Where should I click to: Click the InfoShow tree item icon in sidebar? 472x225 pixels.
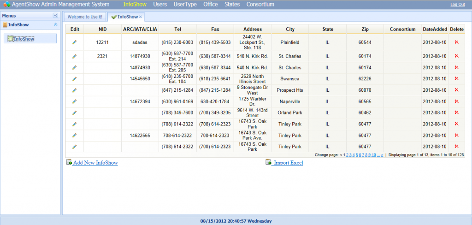point(10,39)
